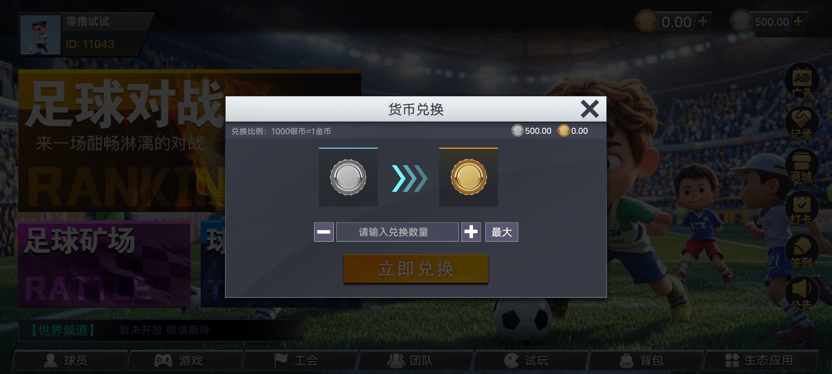Click the player avatar thumbnail
Image resolution: width=832 pixels, height=374 pixels.
click(x=40, y=35)
